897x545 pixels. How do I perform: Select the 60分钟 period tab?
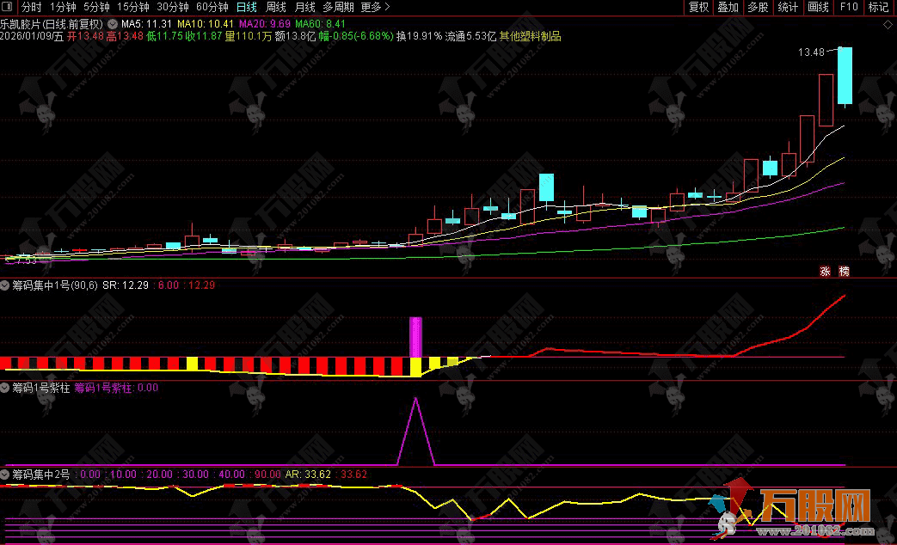(212, 7)
